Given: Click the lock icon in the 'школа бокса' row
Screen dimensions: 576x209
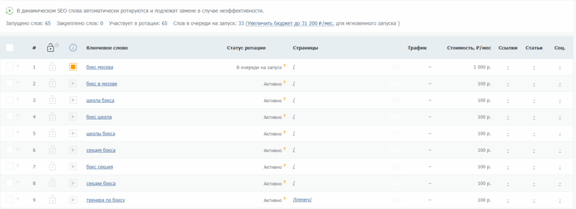Looking at the screenshot, I should coord(52,100).
